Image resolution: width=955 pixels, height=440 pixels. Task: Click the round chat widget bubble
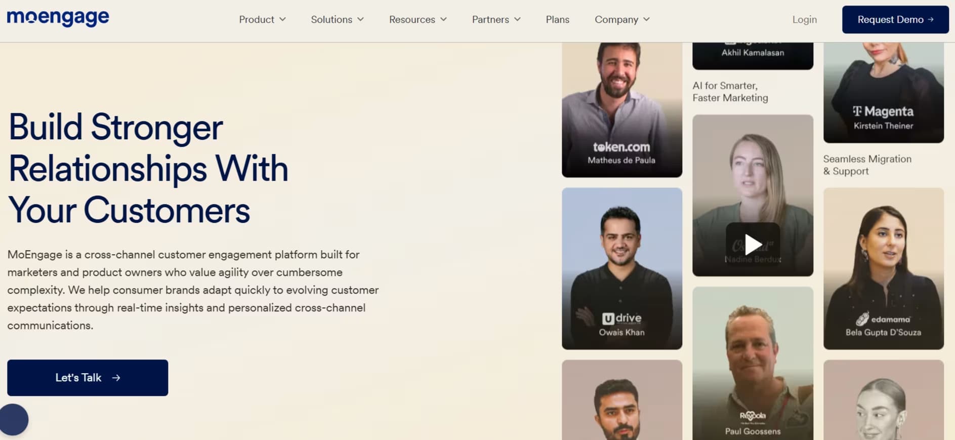[x=14, y=419]
